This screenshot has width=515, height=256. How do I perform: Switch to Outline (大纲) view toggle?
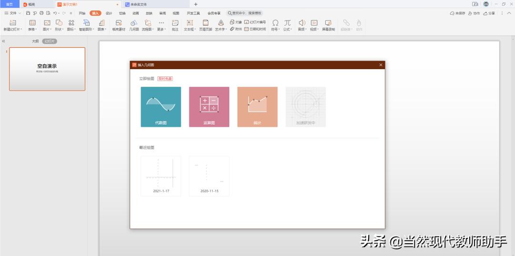[35, 41]
